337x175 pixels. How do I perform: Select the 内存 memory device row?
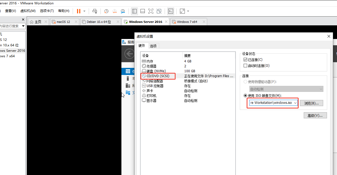tap(188, 61)
